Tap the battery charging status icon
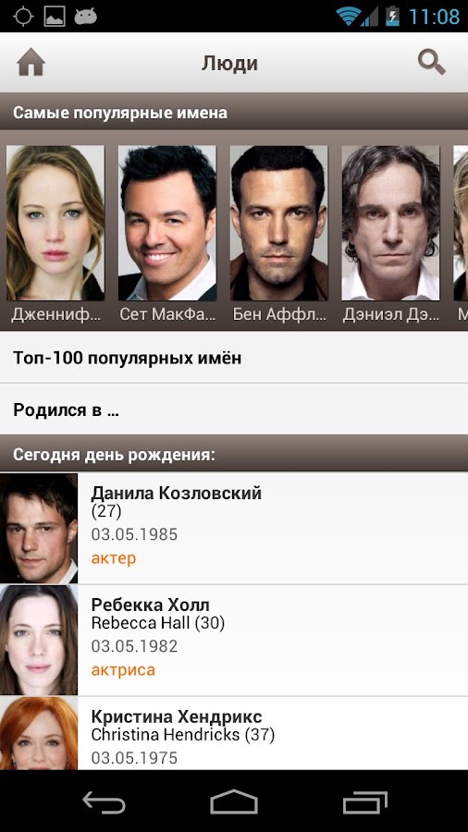 click(x=392, y=17)
